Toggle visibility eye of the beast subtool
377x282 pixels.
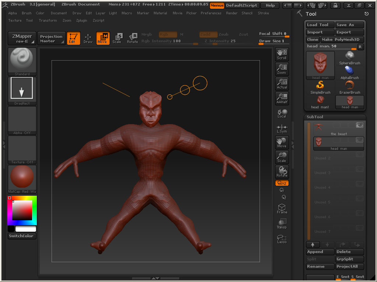[359, 125]
